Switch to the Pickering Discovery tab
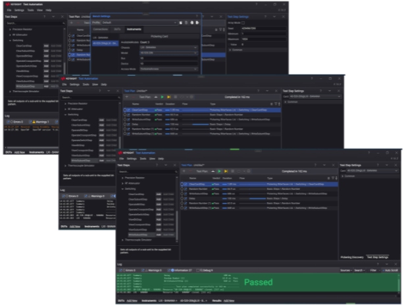Image resolution: width=404 pixels, height=307 pixels. [x=351, y=257]
